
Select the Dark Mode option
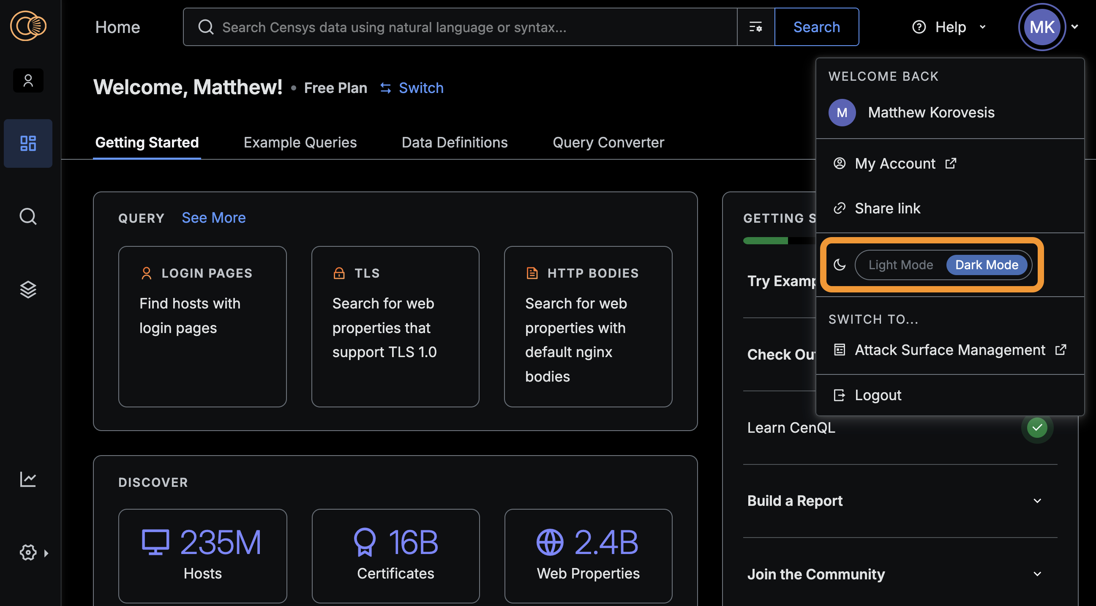click(986, 265)
